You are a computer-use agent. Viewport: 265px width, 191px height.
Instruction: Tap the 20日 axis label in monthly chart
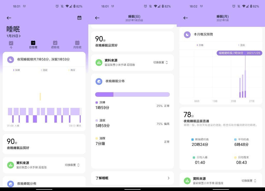point(233,101)
